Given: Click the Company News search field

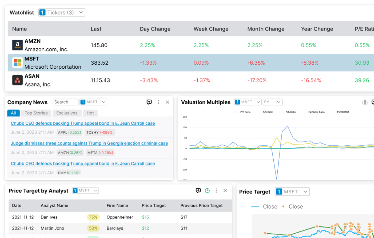Looking at the screenshot, I should pyautogui.click(x=66, y=102).
